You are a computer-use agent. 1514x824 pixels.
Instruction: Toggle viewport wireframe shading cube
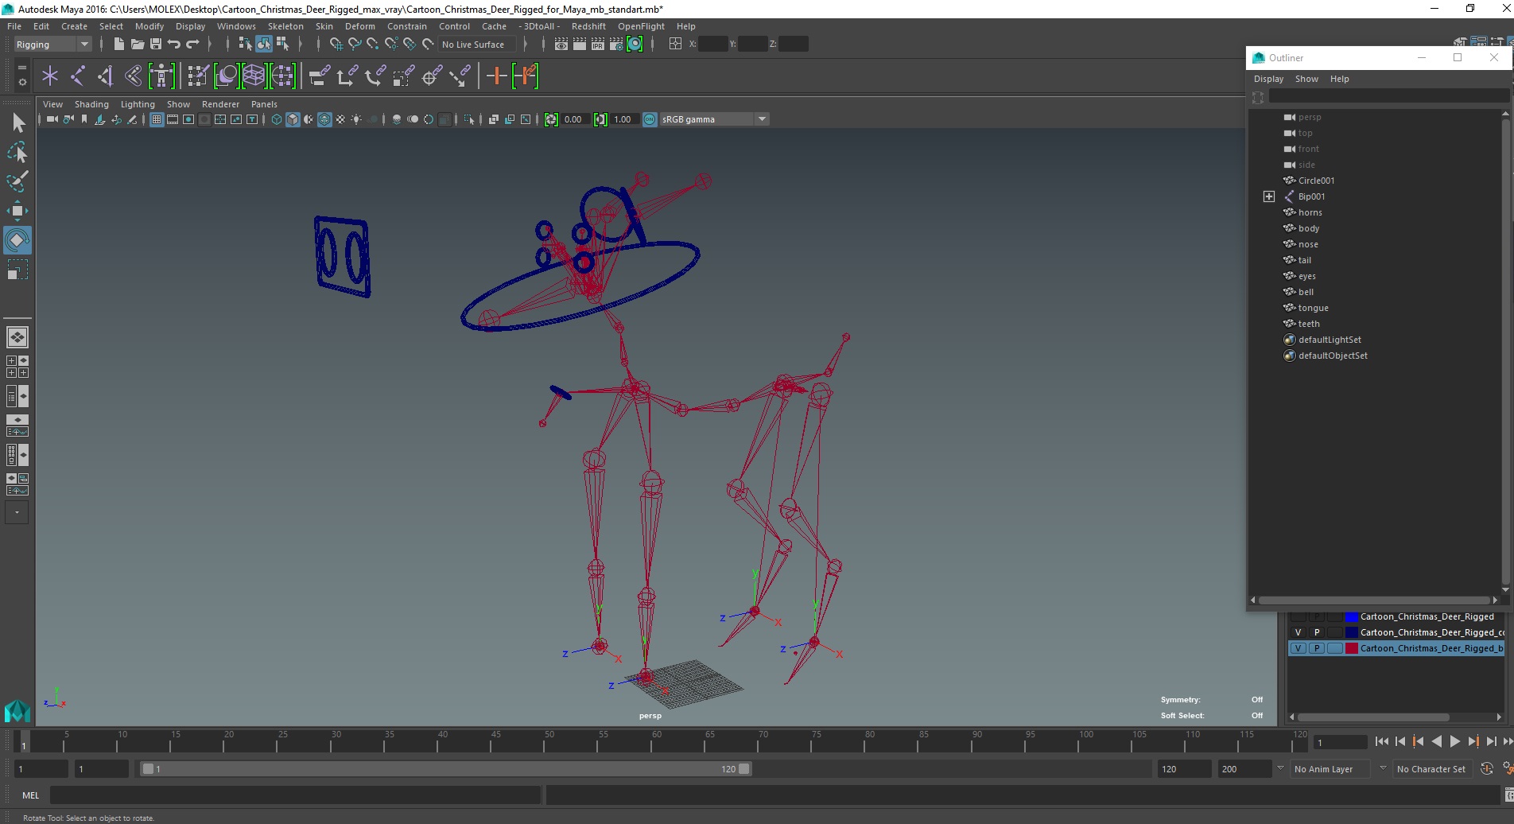(277, 119)
